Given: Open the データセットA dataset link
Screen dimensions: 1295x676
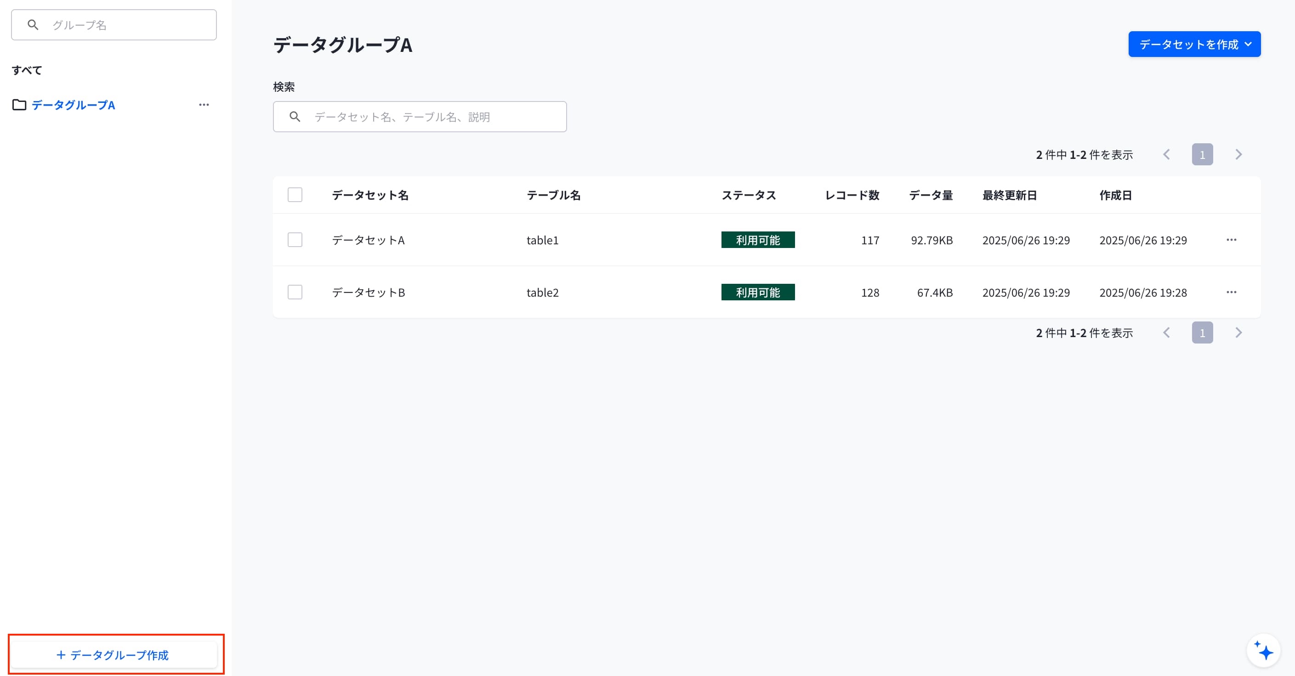Looking at the screenshot, I should point(369,240).
